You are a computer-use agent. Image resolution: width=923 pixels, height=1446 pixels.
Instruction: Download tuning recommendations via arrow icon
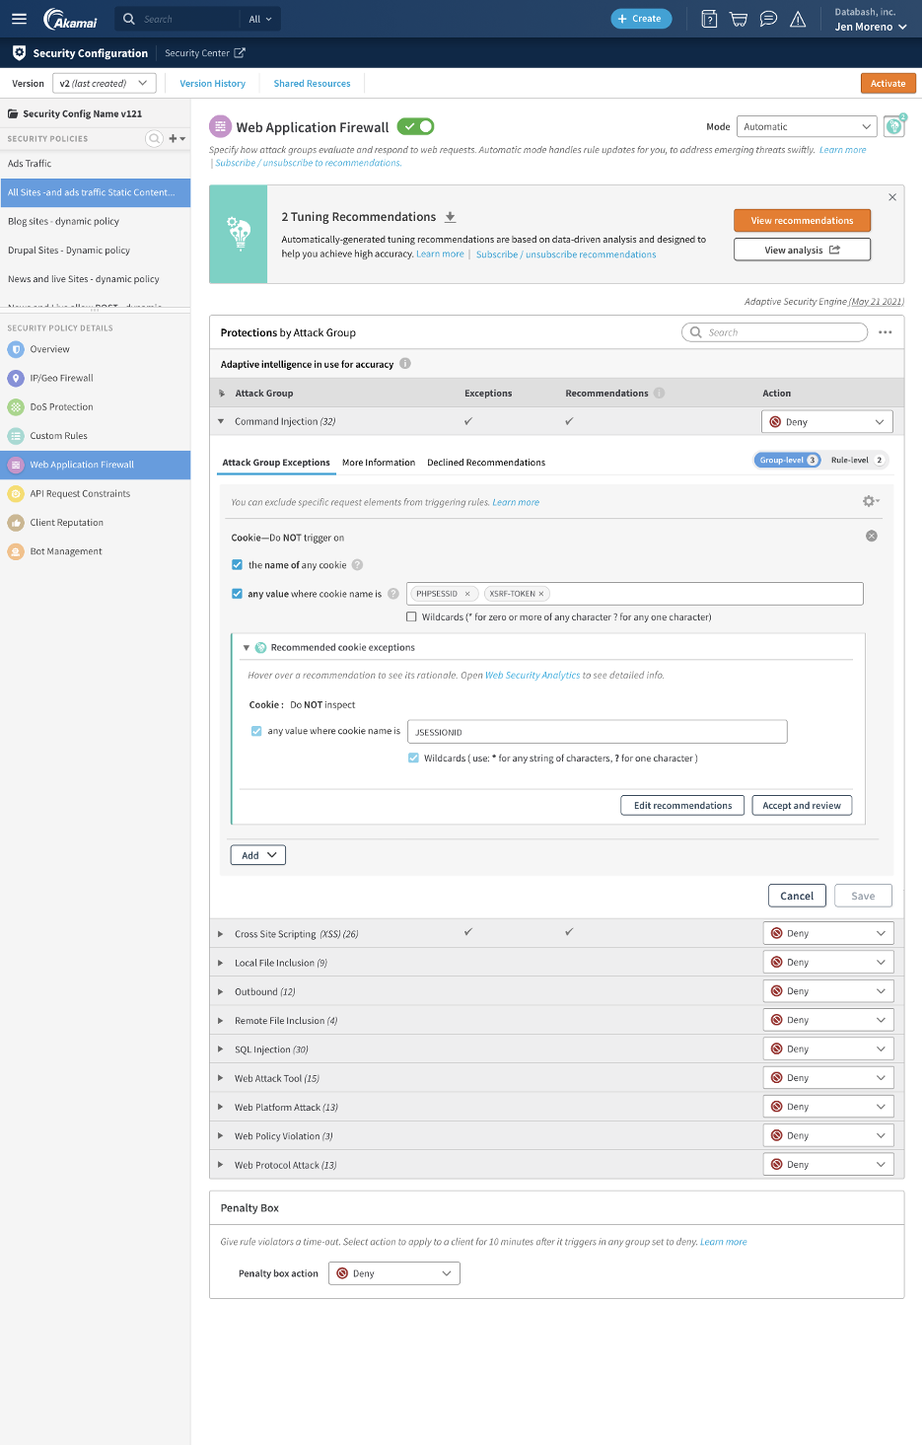pyautogui.click(x=451, y=217)
